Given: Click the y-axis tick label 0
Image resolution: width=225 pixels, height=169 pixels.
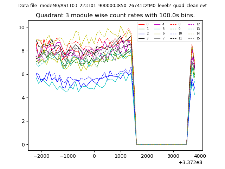Looking at the screenshot, I should (x=23, y=145).
